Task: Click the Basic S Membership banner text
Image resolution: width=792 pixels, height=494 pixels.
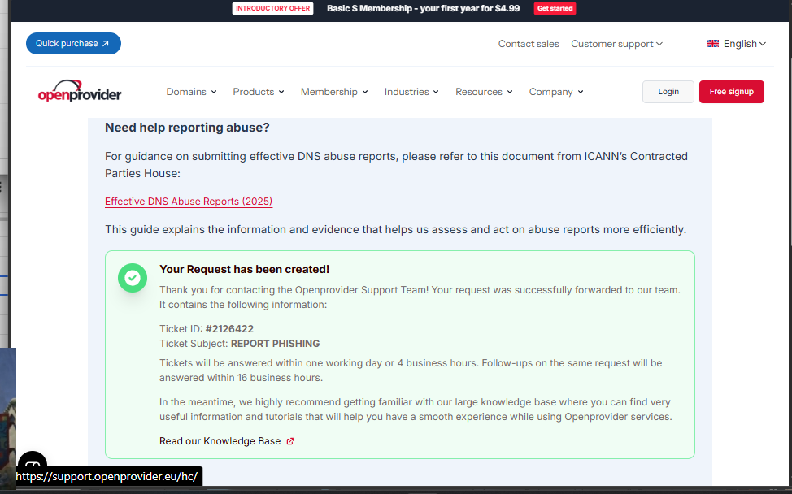Action: [x=424, y=8]
